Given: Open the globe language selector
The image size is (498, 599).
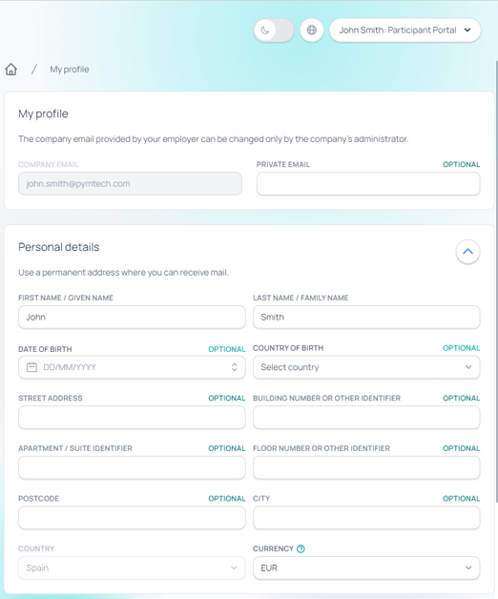Looking at the screenshot, I should pyautogui.click(x=312, y=30).
